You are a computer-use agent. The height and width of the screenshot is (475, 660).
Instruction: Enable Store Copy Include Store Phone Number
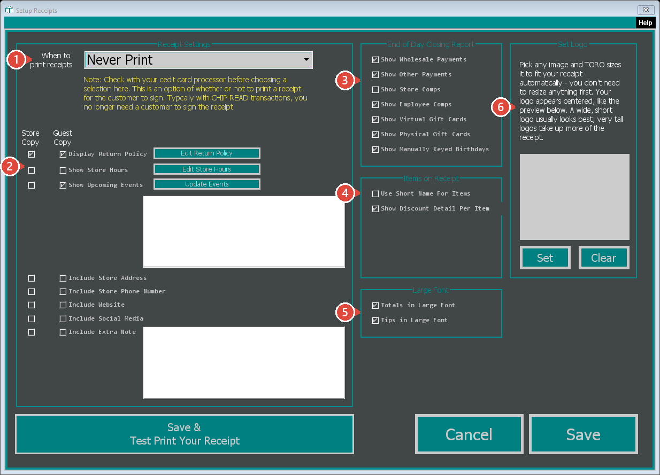pos(32,292)
